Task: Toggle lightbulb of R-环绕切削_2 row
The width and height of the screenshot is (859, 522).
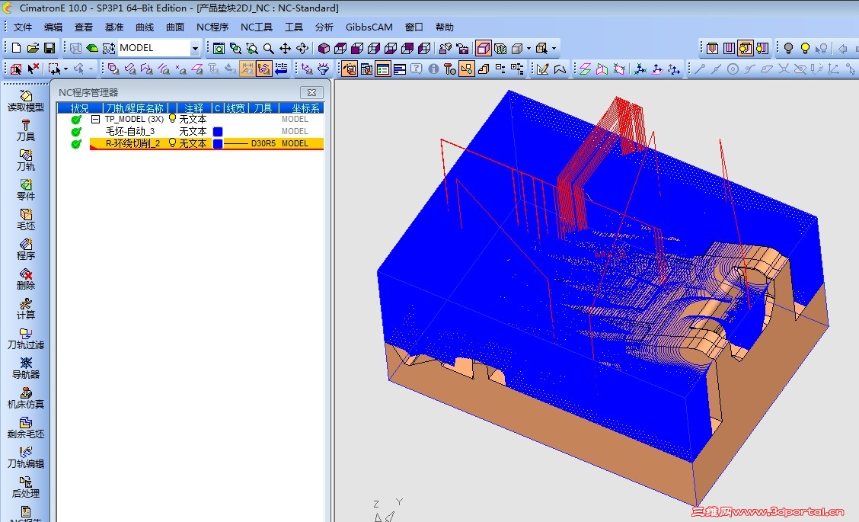Action: point(172,143)
